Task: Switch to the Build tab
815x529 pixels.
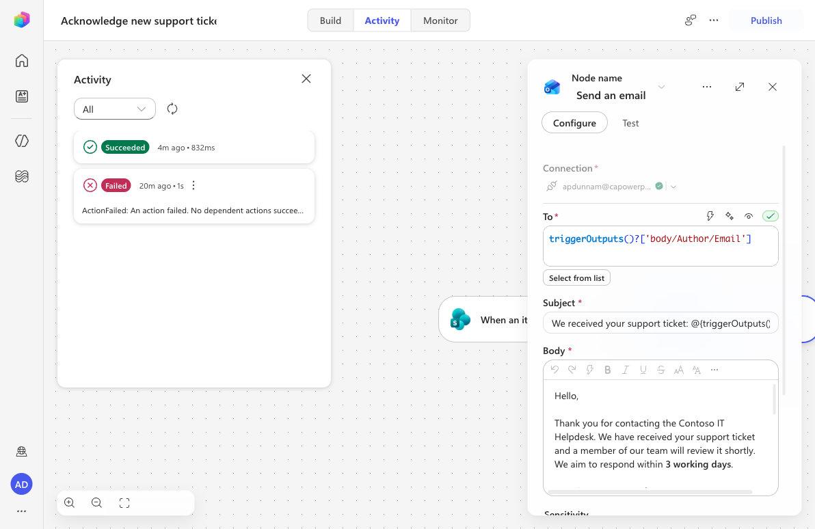Action: point(330,21)
